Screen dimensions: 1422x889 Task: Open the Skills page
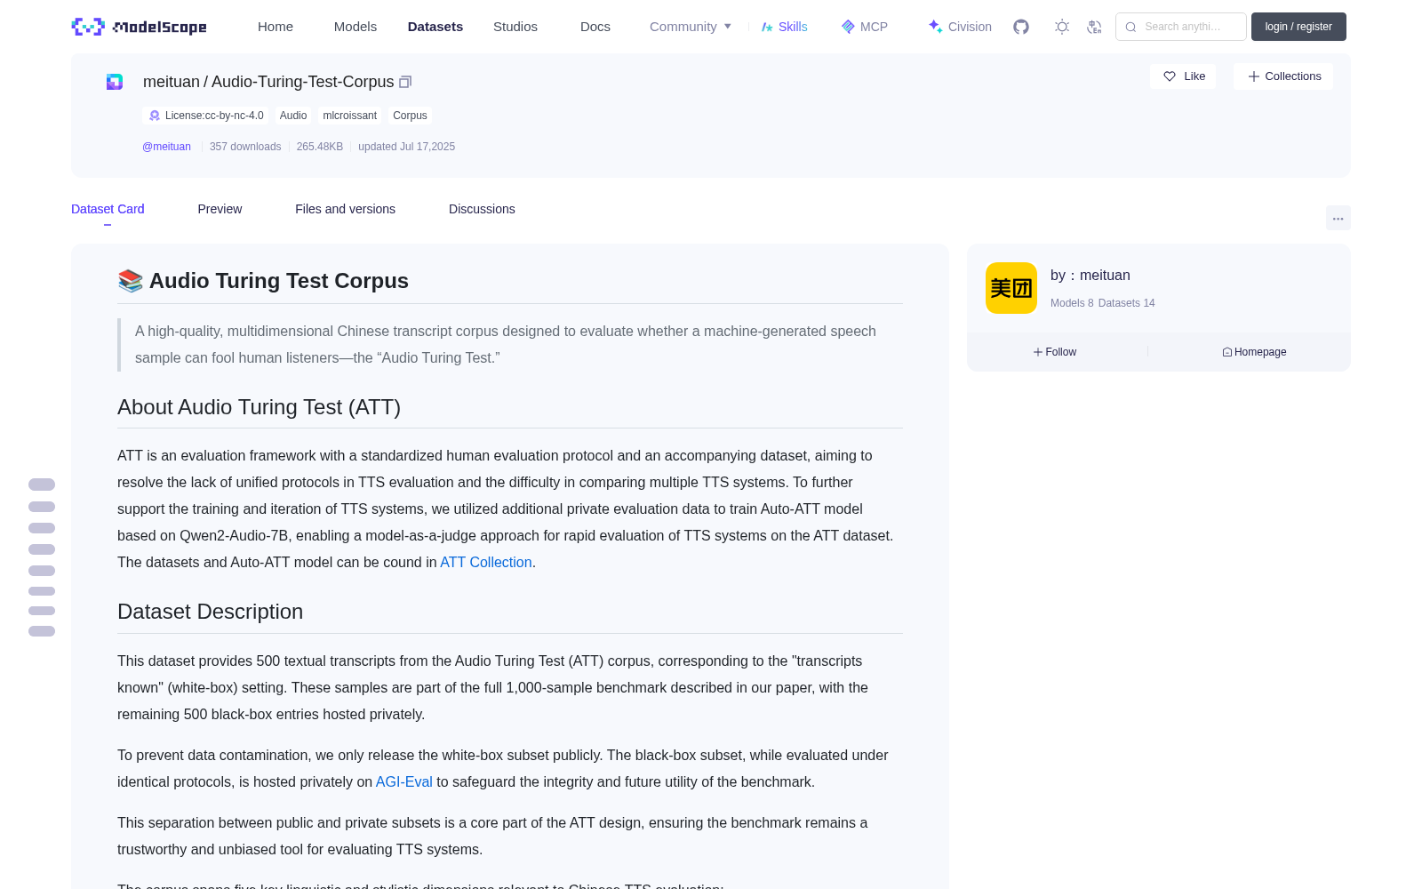click(785, 27)
